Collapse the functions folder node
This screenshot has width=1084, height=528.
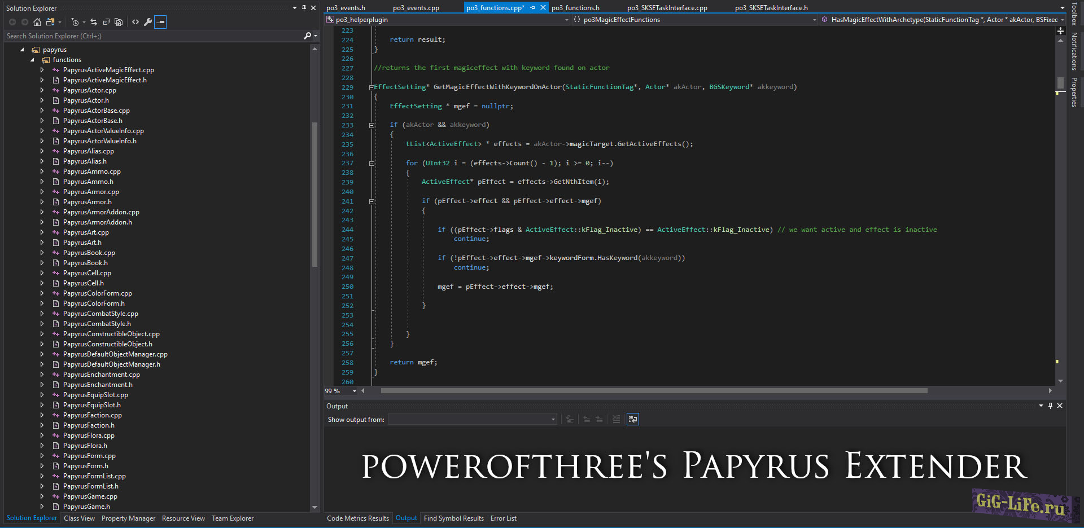32,59
